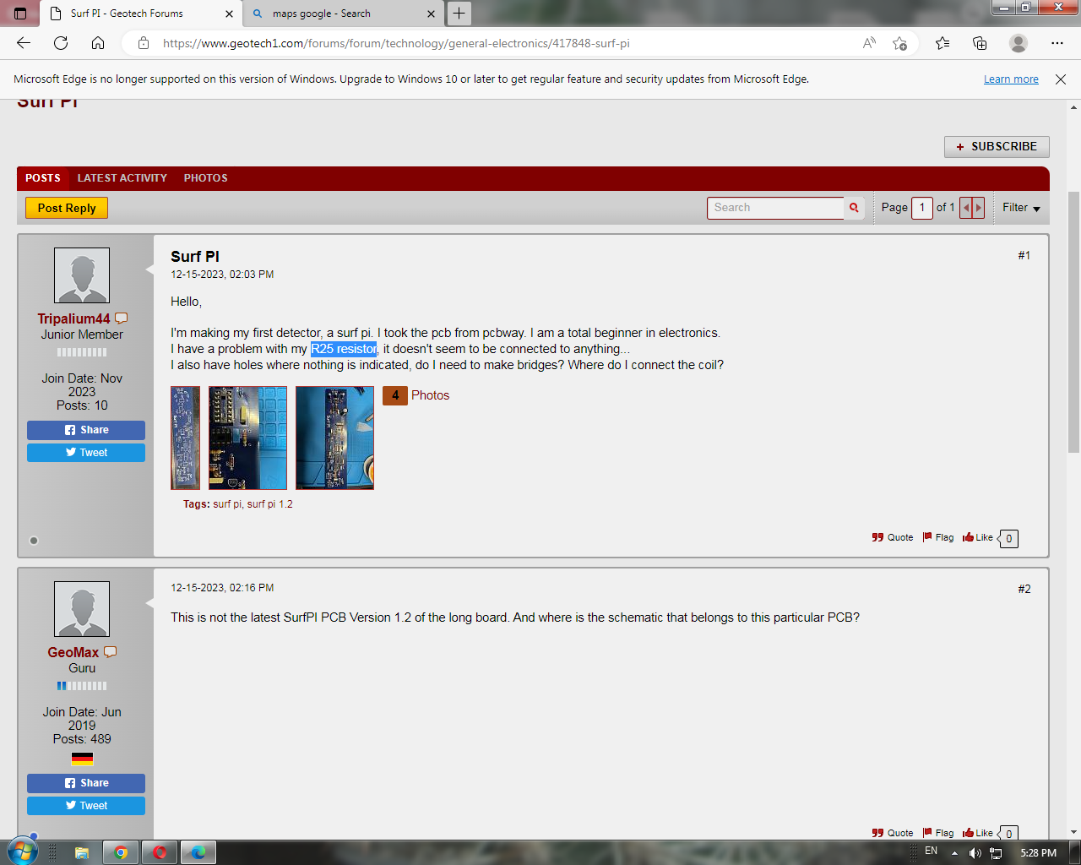Go to previous page of thread

tap(966, 208)
